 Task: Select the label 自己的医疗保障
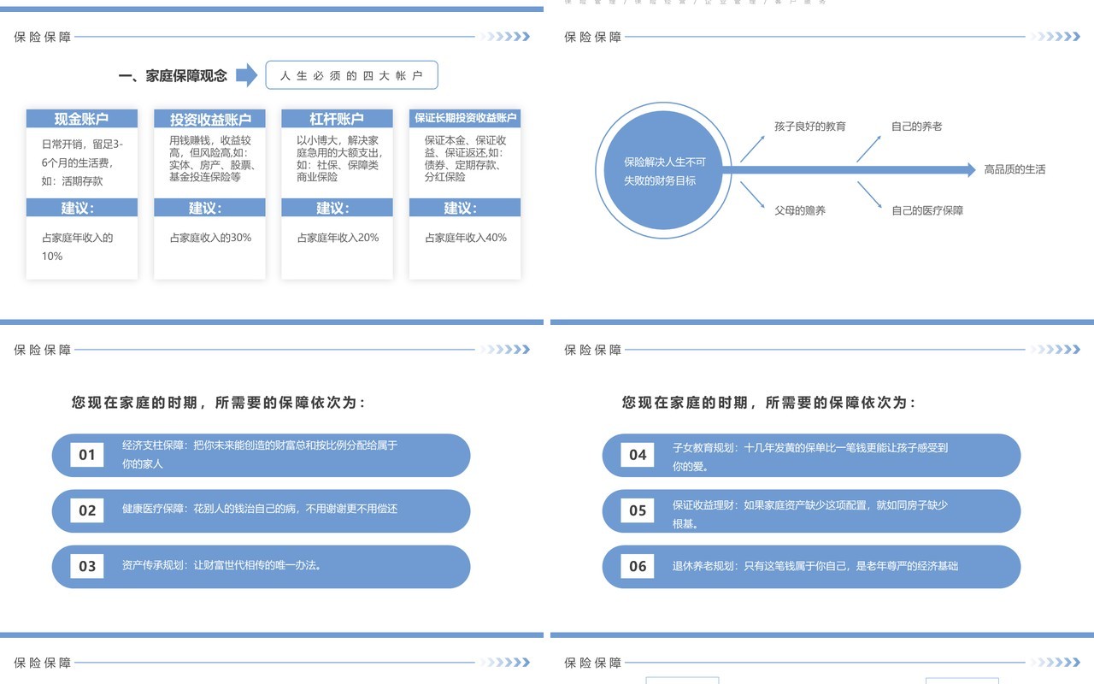[927, 210]
